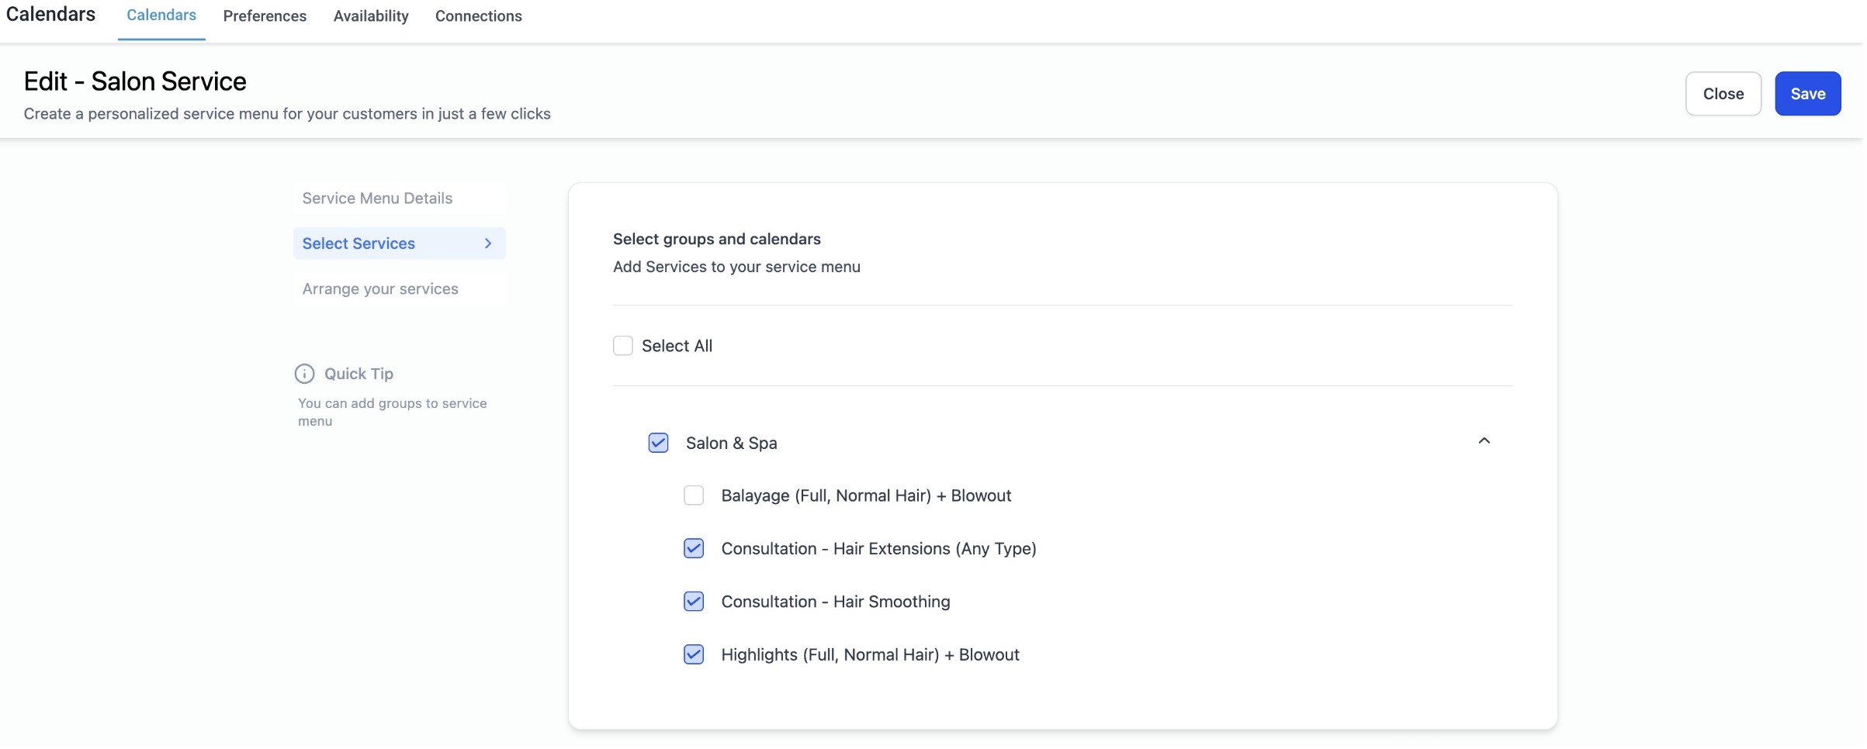1867x749 pixels.
Task: Select the Select Services sidebar item
Action: (359, 244)
